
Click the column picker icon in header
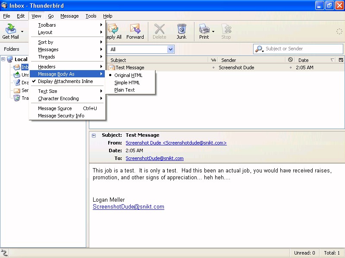click(341, 60)
